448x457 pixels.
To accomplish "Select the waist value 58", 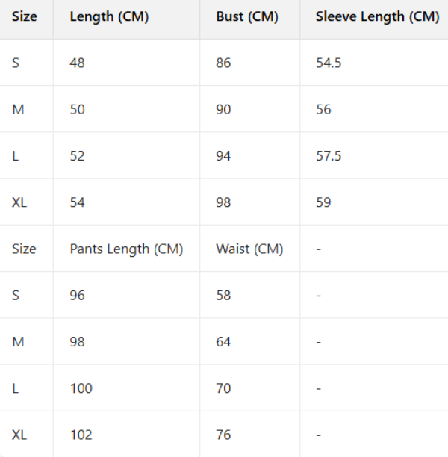I will pyautogui.click(x=223, y=295).
